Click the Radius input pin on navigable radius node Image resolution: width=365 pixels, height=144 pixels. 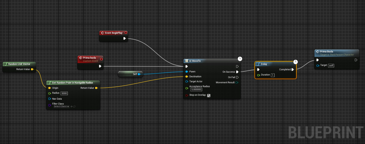click(50, 93)
